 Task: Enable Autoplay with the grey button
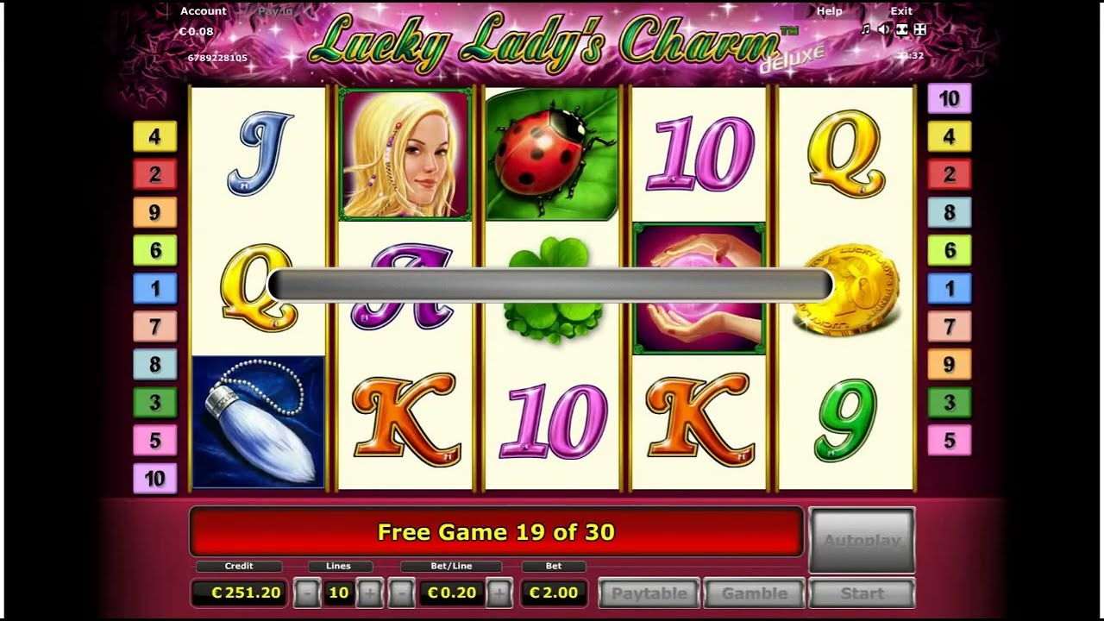pos(862,540)
